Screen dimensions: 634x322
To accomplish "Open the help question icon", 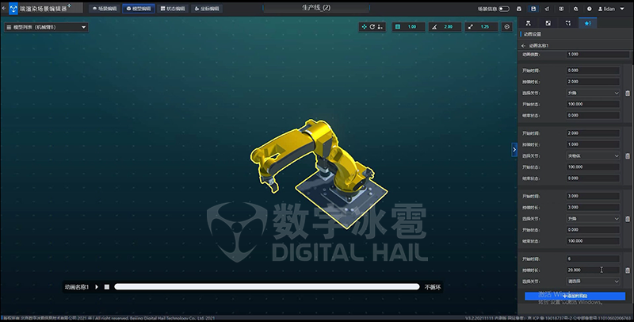I will (x=589, y=9).
